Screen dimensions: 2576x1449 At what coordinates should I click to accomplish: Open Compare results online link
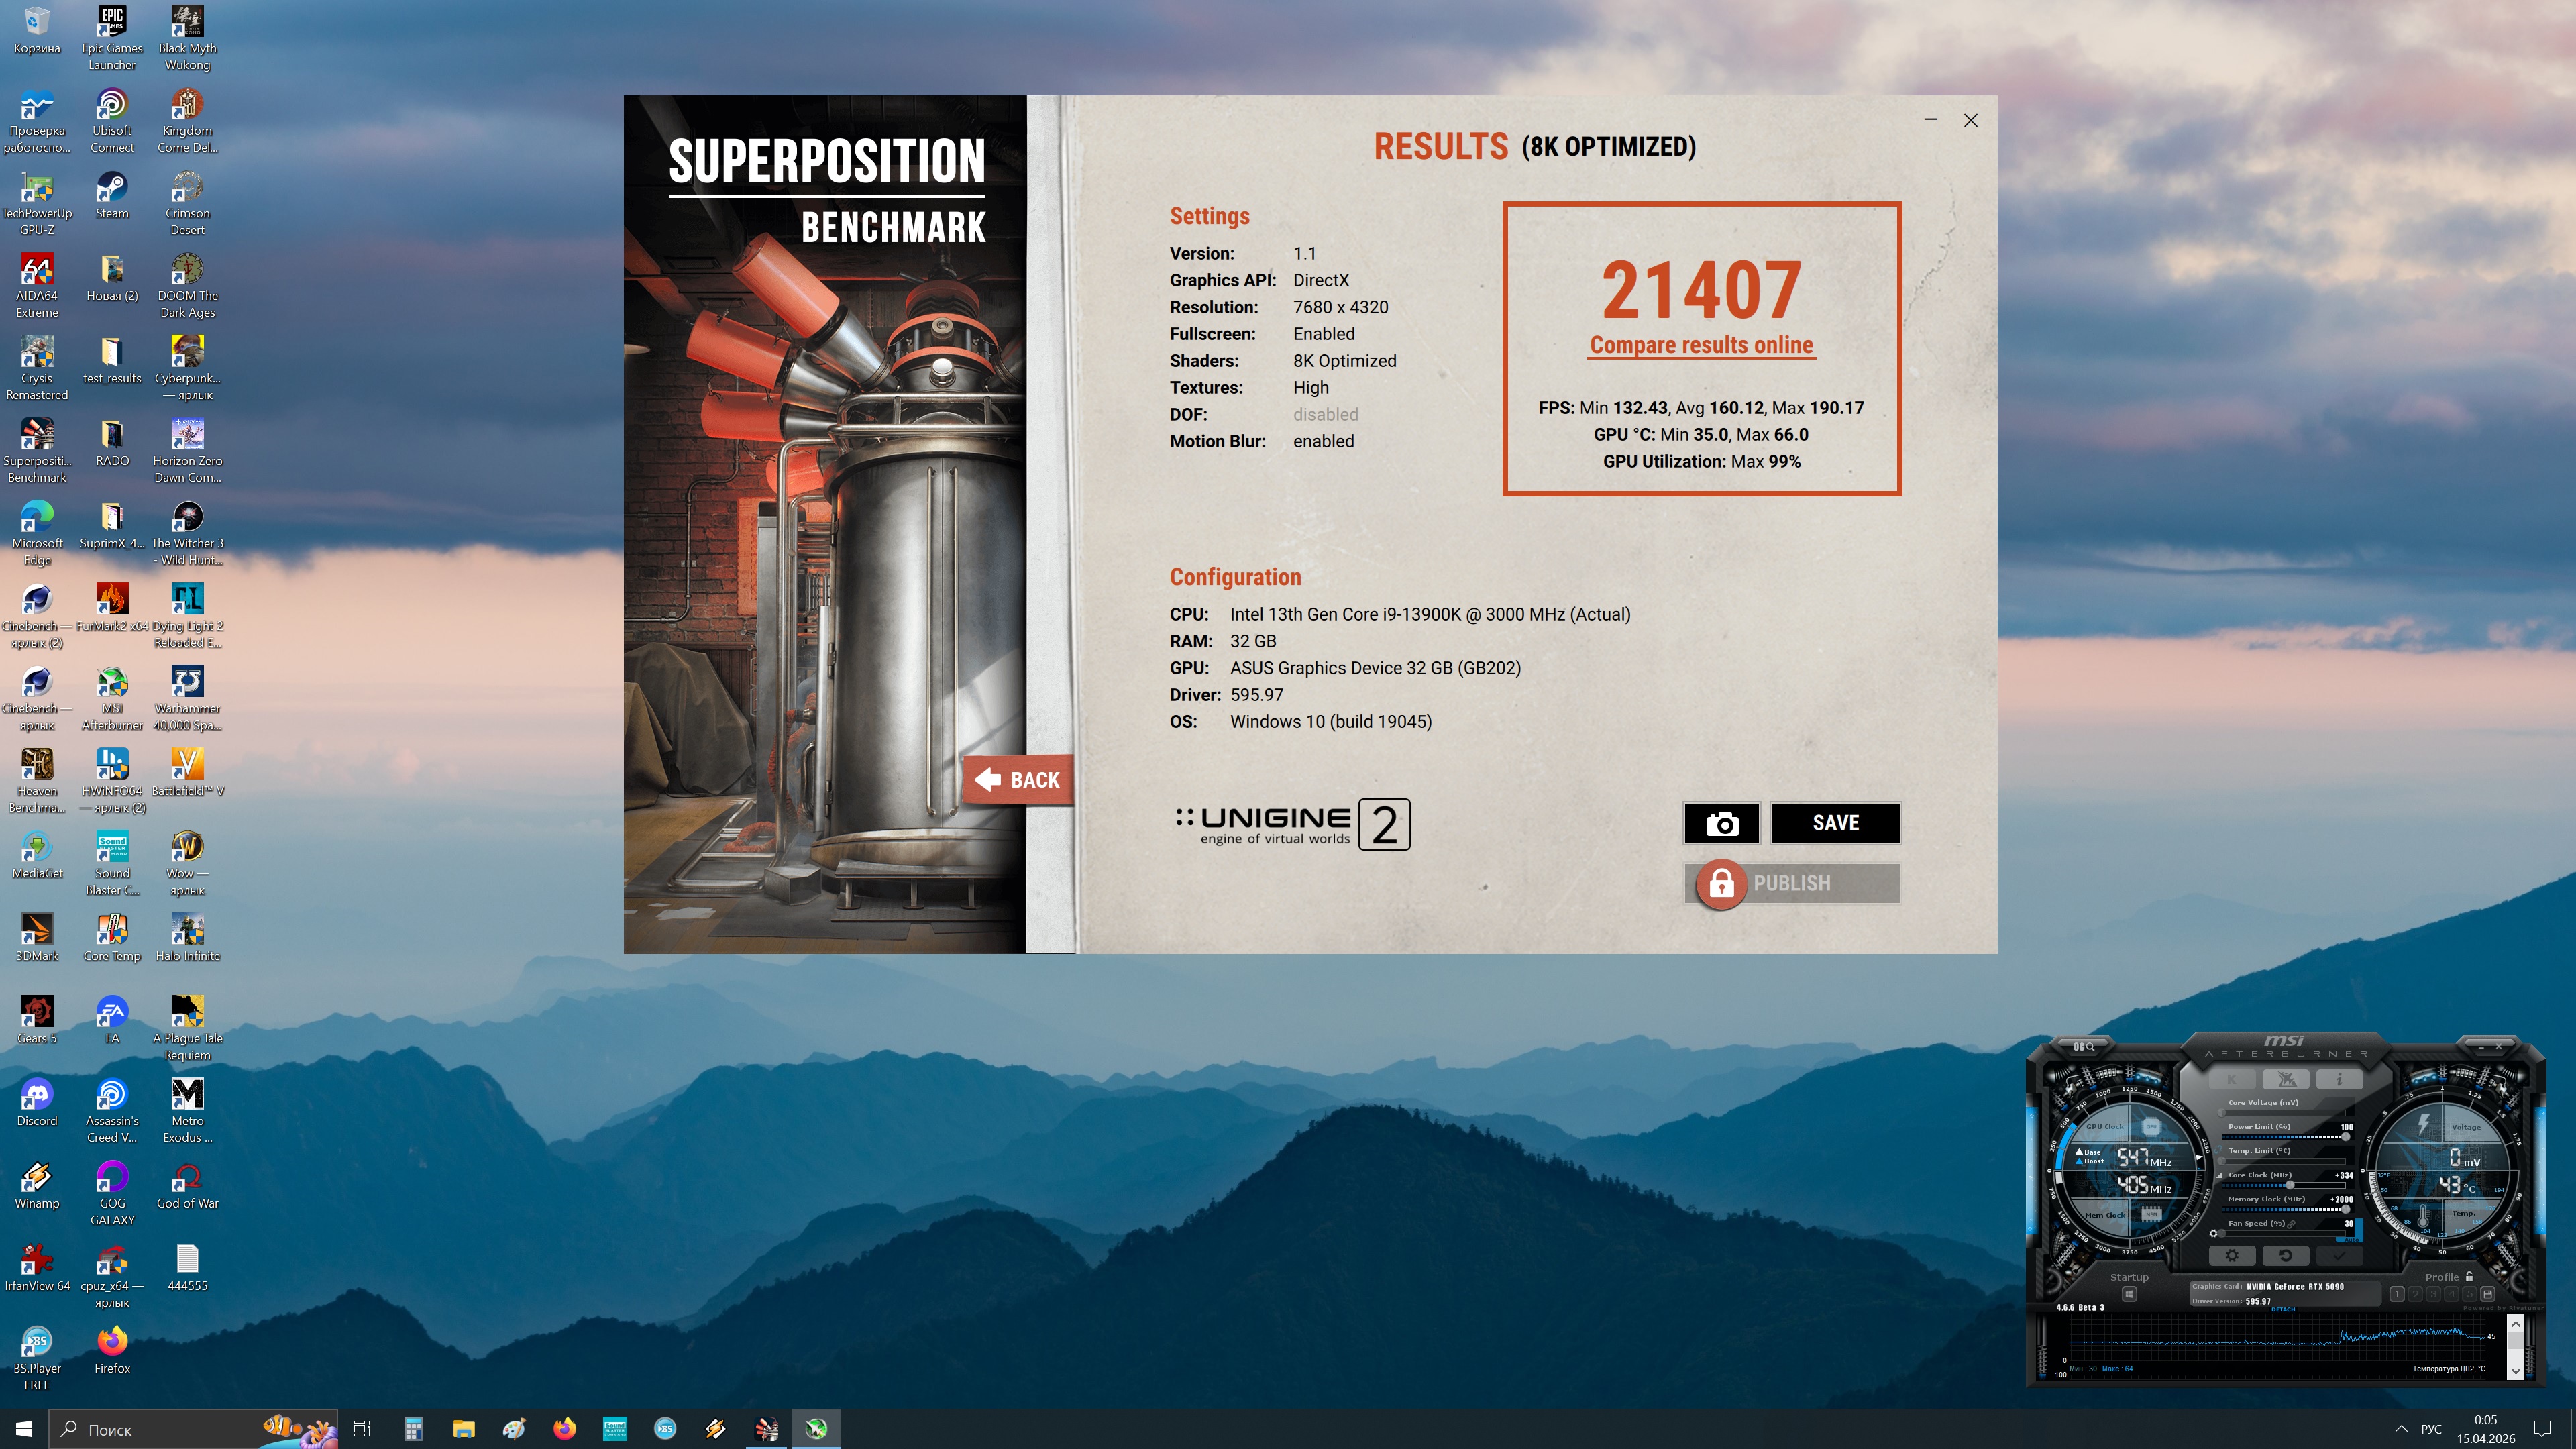tap(1701, 345)
